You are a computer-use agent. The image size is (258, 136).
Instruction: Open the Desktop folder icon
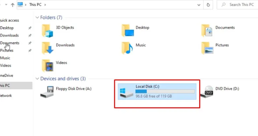(x=127, y=31)
